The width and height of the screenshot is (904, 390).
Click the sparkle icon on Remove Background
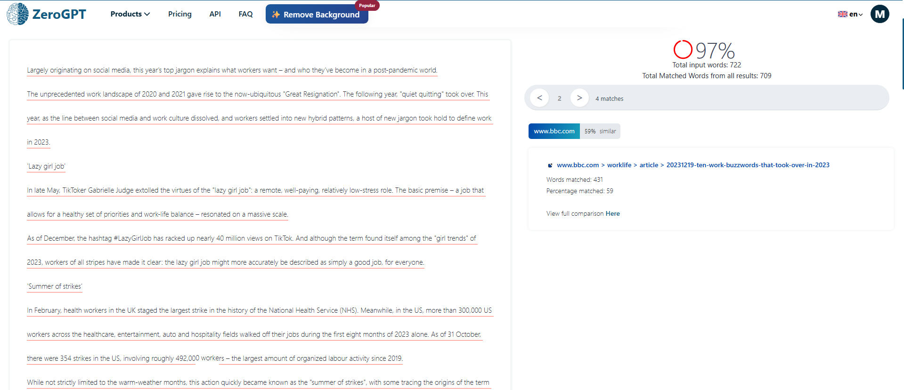point(276,15)
